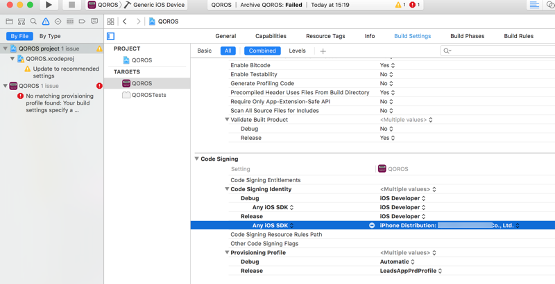Show the standard editor layout icon
This screenshot has height=284, width=555.
pyautogui.click(x=533, y=5)
